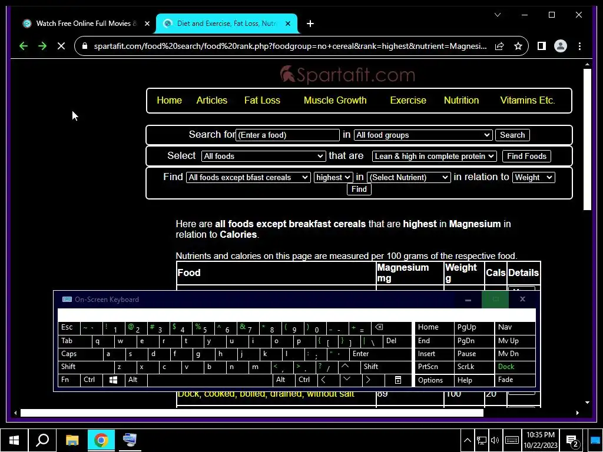
Task: Click the vertical scrollbar down arrow
Action: [587, 403]
